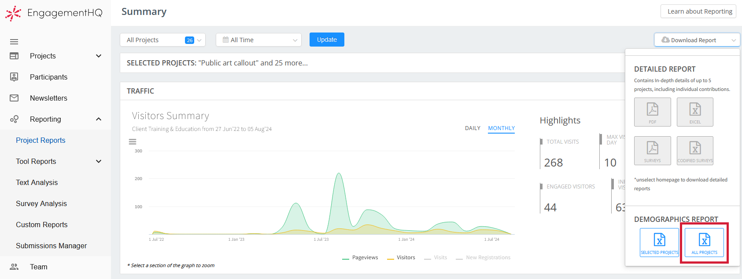Open the Team page
This screenshot has width=742, height=279.
pyautogui.click(x=39, y=267)
